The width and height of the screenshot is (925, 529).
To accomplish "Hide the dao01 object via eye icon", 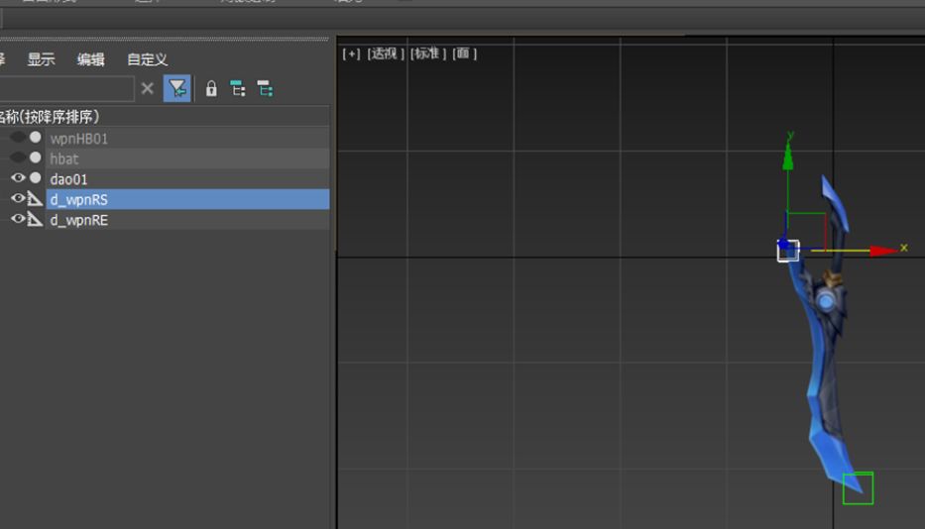I will (x=18, y=177).
